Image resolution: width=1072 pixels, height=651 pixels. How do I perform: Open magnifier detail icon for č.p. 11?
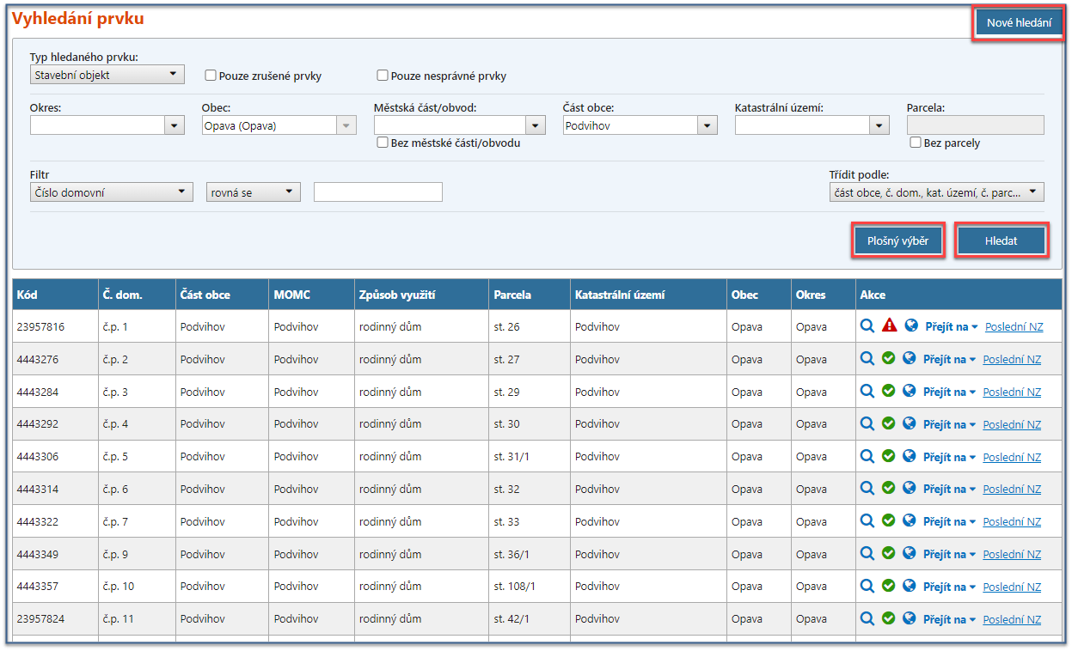[867, 618]
